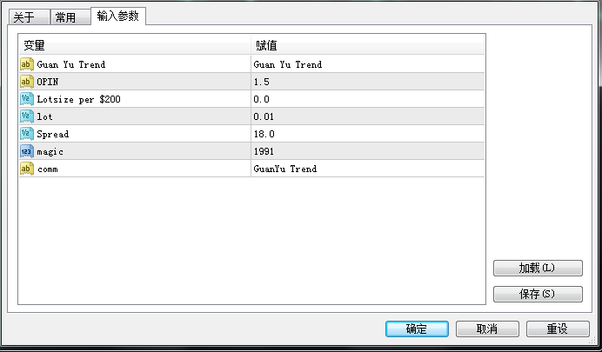Cancel the dialog with 取消 button
The image size is (602, 352).
[x=487, y=329]
